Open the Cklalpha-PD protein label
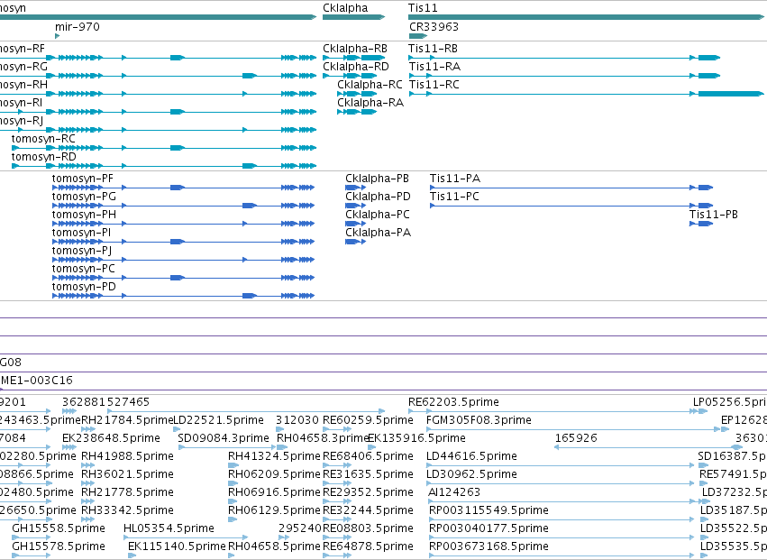 (379, 197)
